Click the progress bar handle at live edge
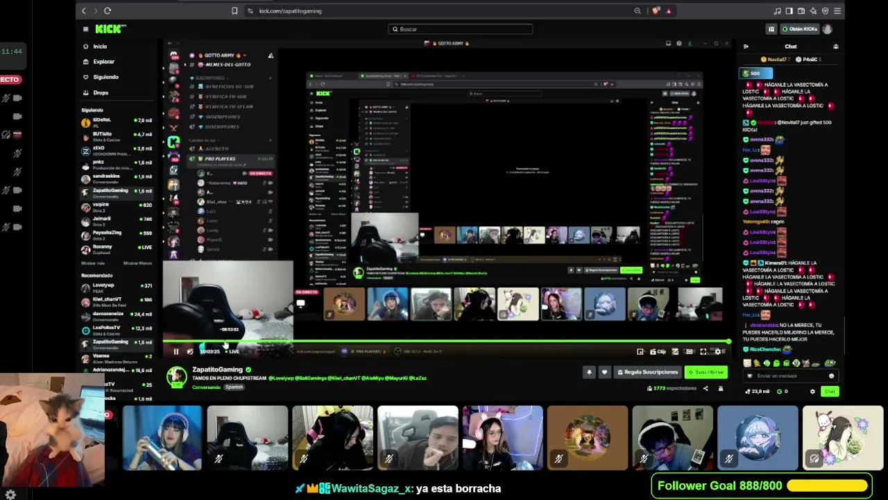Viewport: 888px width, 500px height. click(728, 342)
